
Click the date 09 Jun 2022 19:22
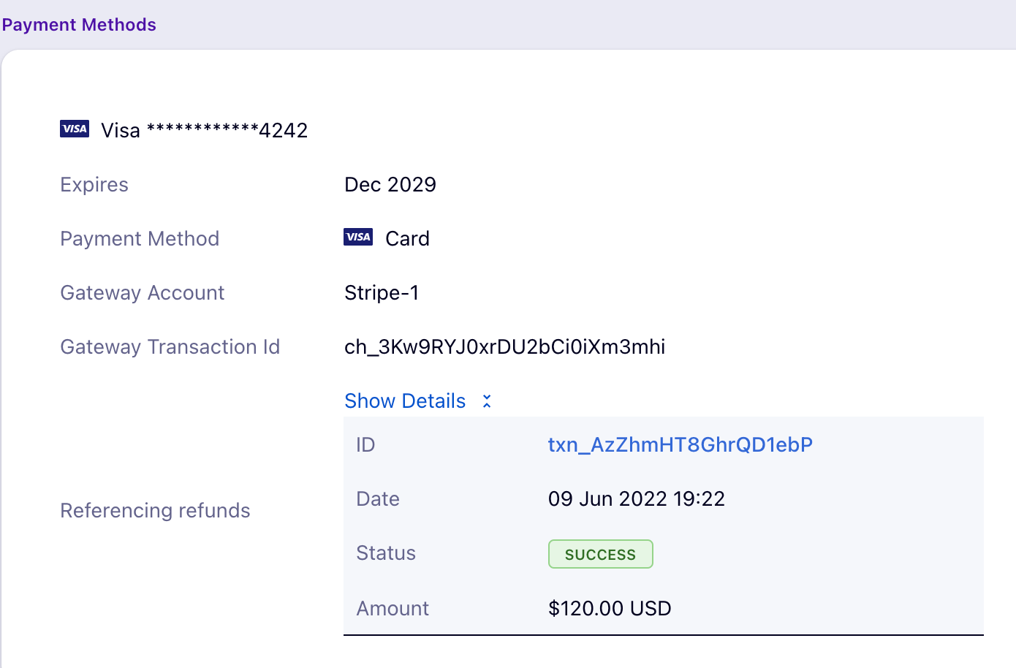[x=636, y=499]
